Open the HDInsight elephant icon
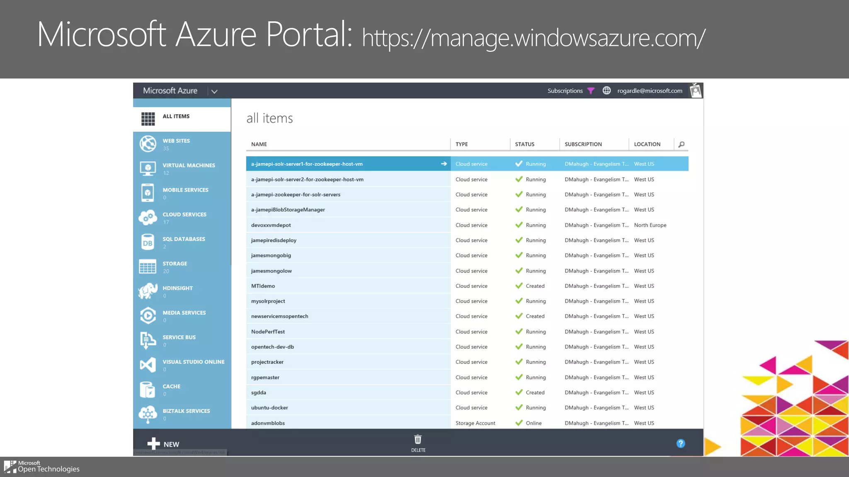This screenshot has width=849, height=477. pyautogui.click(x=148, y=291)
